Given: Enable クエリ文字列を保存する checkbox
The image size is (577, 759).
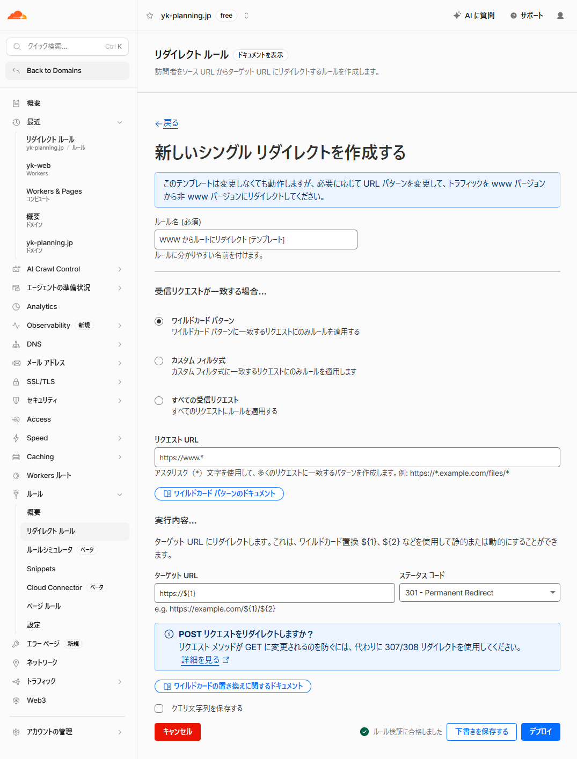Looking at the screenshot, I should point(159,709).
